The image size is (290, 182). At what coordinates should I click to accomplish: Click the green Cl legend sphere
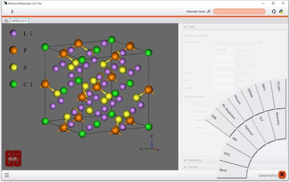[13, 84]
